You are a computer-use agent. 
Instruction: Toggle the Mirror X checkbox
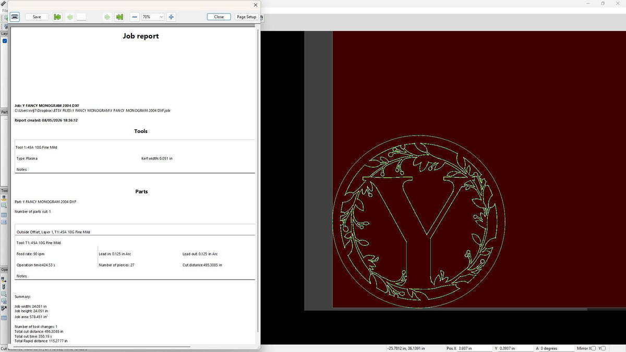[594, 348]
